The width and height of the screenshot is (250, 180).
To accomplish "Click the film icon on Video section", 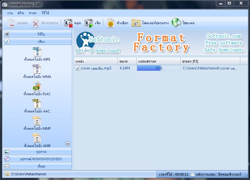I will tap(7, 34).
